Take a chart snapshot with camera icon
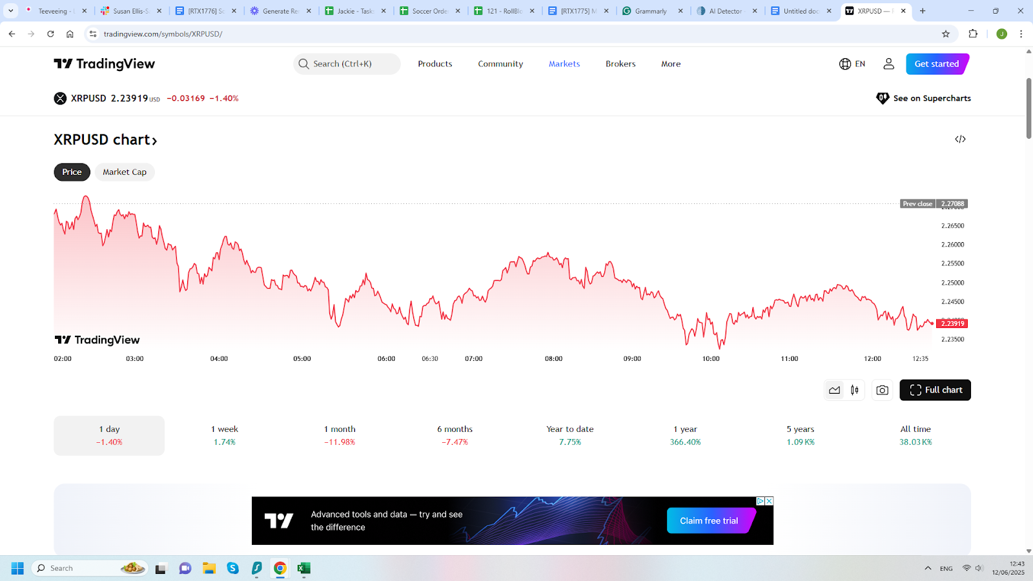 [x=882, y=390]
